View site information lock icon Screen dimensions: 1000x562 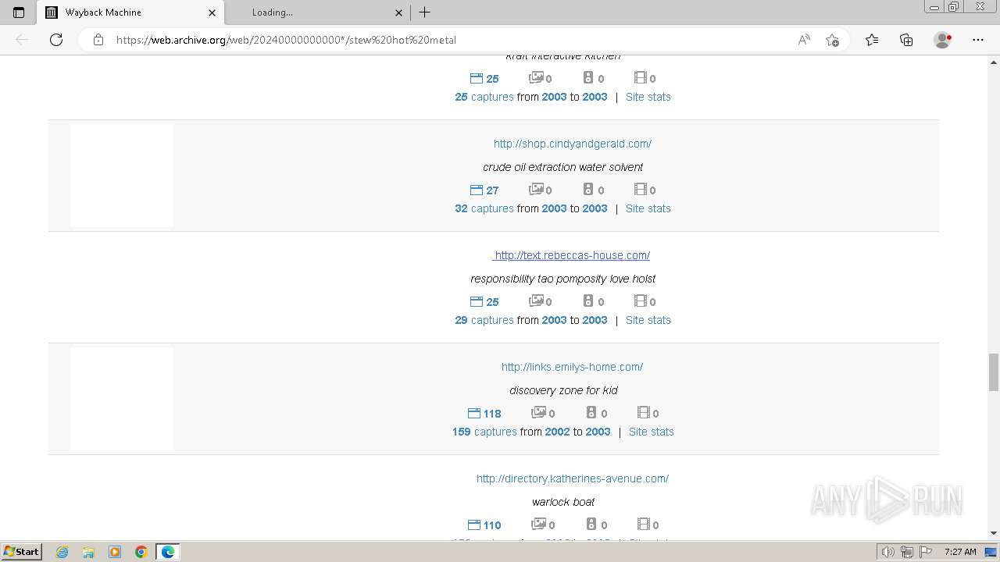pos(98,40)
